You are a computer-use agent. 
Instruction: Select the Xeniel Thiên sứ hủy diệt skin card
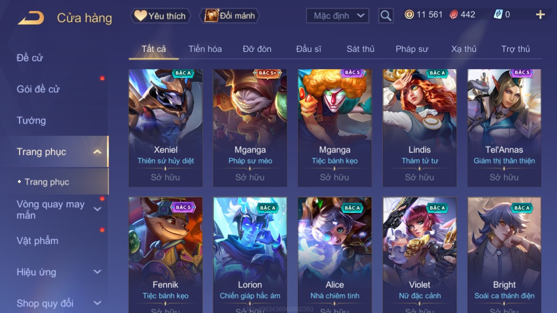click(166, 128)
